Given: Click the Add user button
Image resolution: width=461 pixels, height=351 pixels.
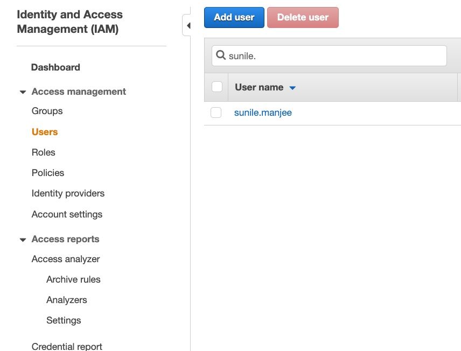Looking at the screenshot, I should 234,17.
